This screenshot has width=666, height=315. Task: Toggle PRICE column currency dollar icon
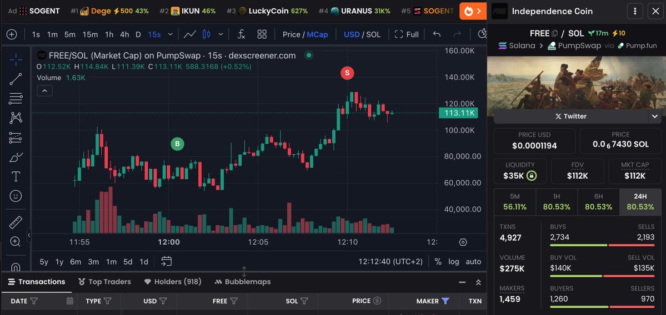pyautogui.click(x=377, y=301)
